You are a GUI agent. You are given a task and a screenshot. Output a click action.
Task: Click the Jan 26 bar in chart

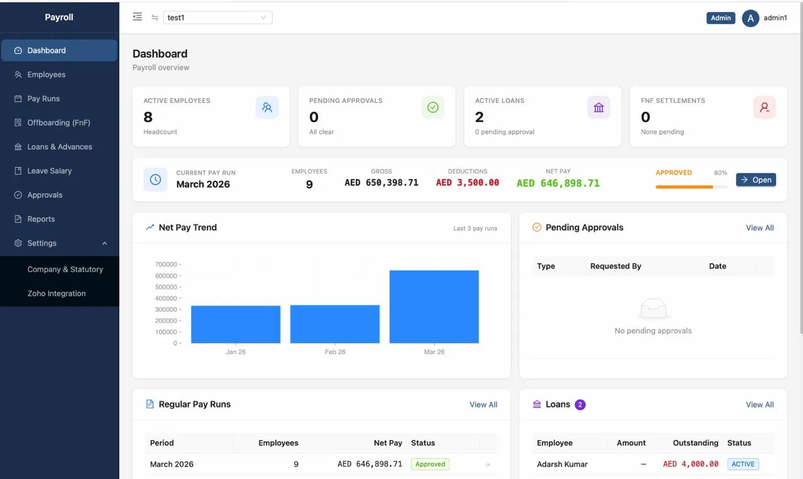(x=236, y=325)
